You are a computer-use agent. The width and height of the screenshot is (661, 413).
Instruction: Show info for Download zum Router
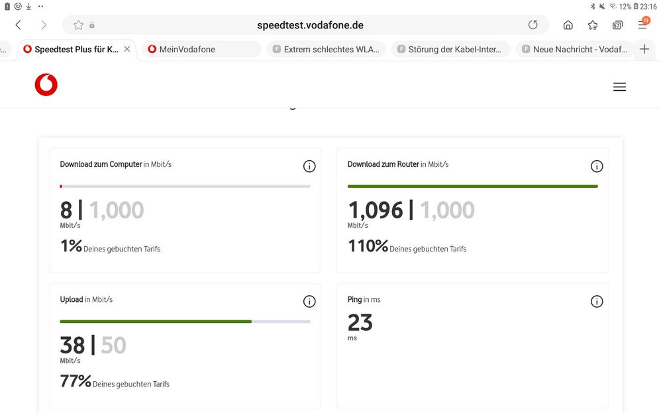pos(597,166)
